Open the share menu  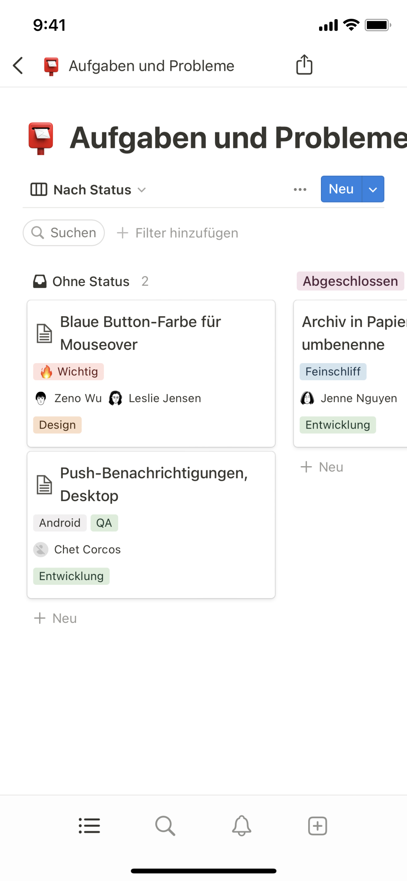[304, 64]
